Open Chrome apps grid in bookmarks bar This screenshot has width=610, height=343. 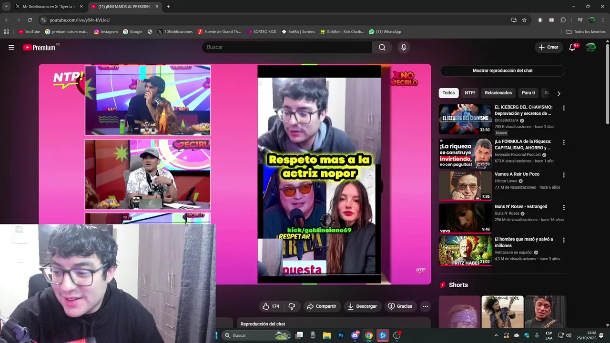[x=6, y=32]
